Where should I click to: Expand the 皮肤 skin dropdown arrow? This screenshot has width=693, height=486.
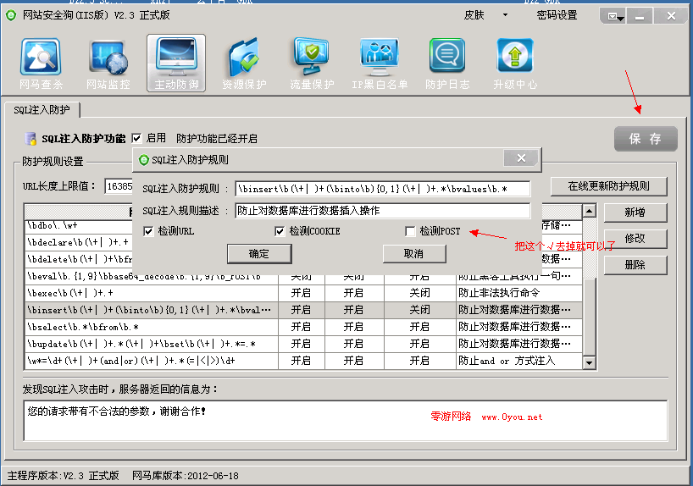(505, 15)
